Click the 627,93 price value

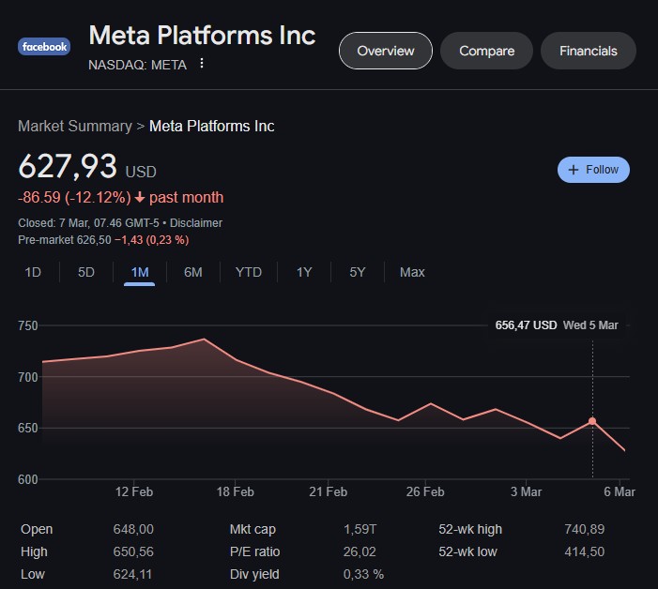[x=68, y=166]
